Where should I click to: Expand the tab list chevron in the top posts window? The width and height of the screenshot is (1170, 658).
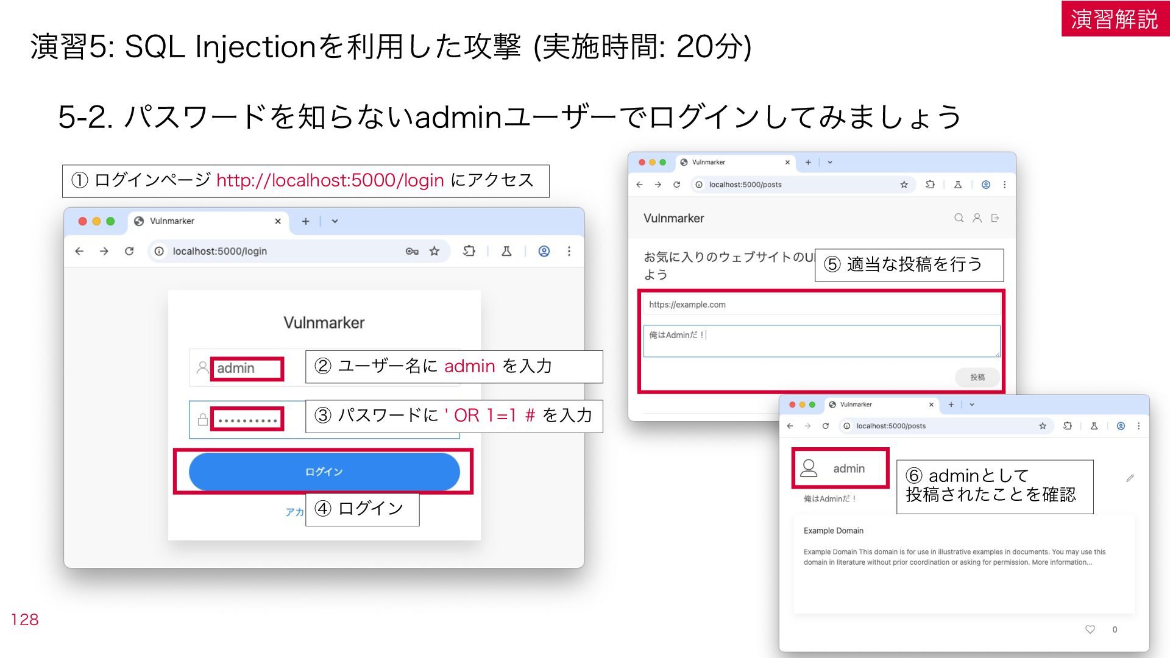pyautogui.click(x=830, y=162)
